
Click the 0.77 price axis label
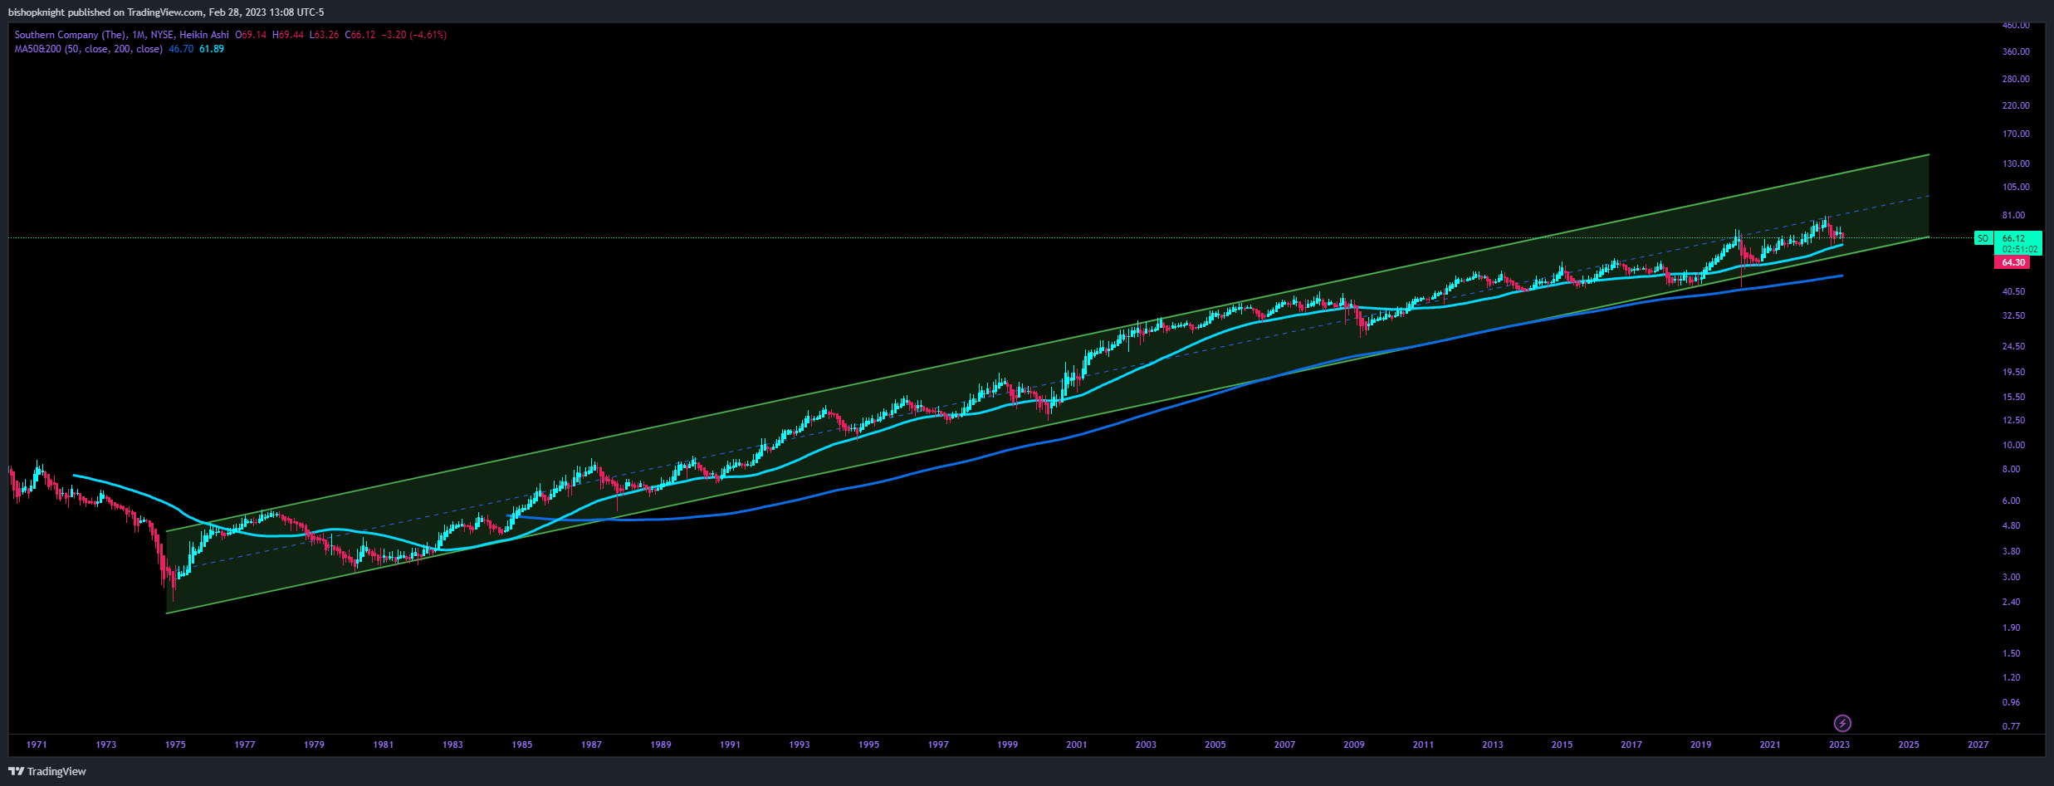point(2011,726)
